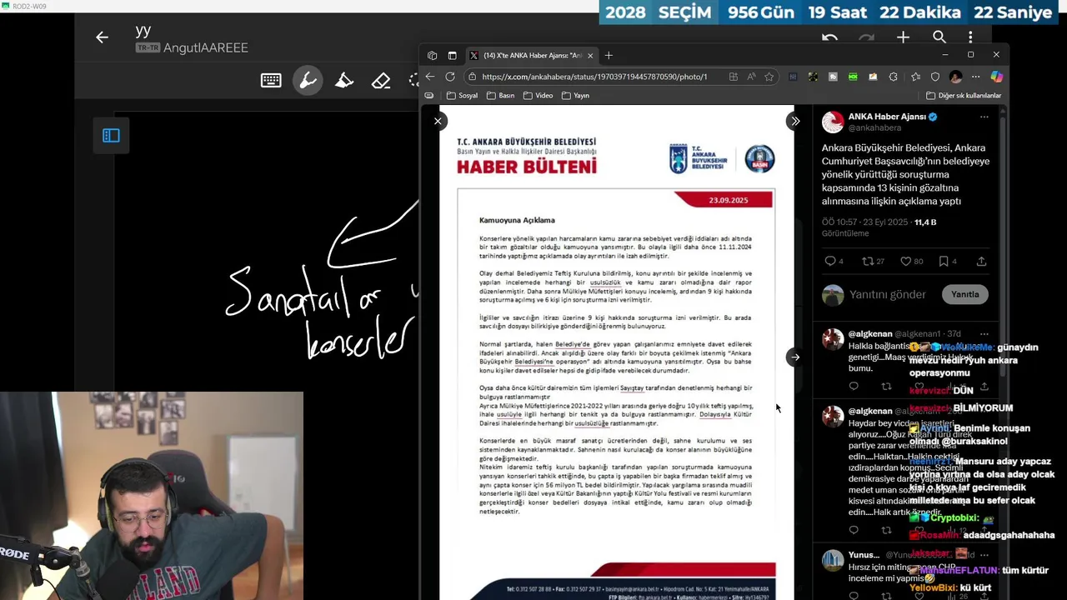1067x600 pixels.
Task: Add this page to favorites with star
Action: [x=769, y=77]
